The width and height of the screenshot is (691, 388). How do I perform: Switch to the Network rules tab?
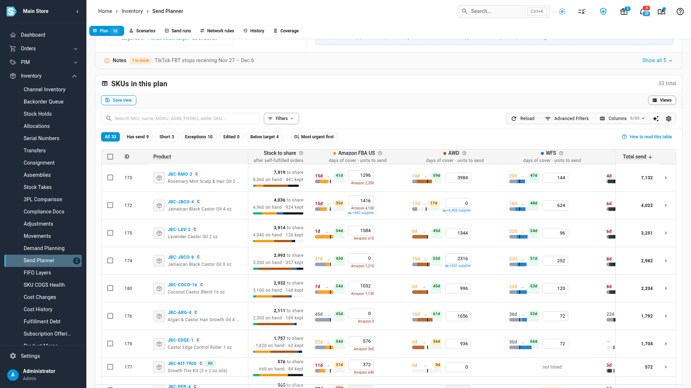pyautogui.click(x=217, y=31)
